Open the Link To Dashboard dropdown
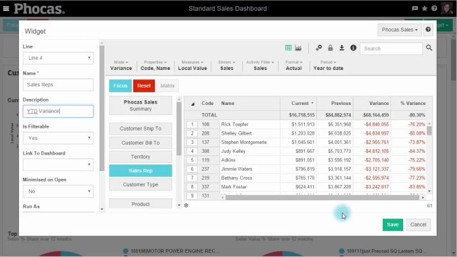The width and height of the screenshot is (457, 257). tap(58, 165)
